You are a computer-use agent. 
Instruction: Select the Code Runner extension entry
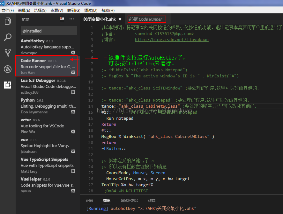48,67
